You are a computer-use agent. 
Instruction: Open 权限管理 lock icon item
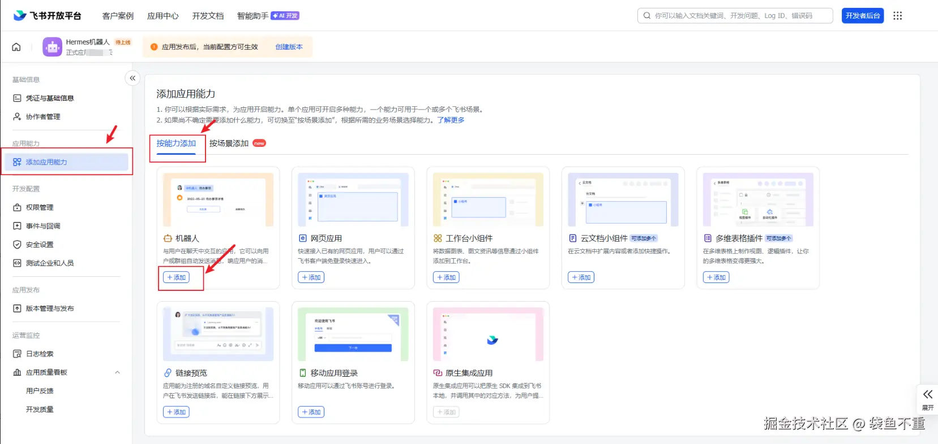[x=18, y=207]
